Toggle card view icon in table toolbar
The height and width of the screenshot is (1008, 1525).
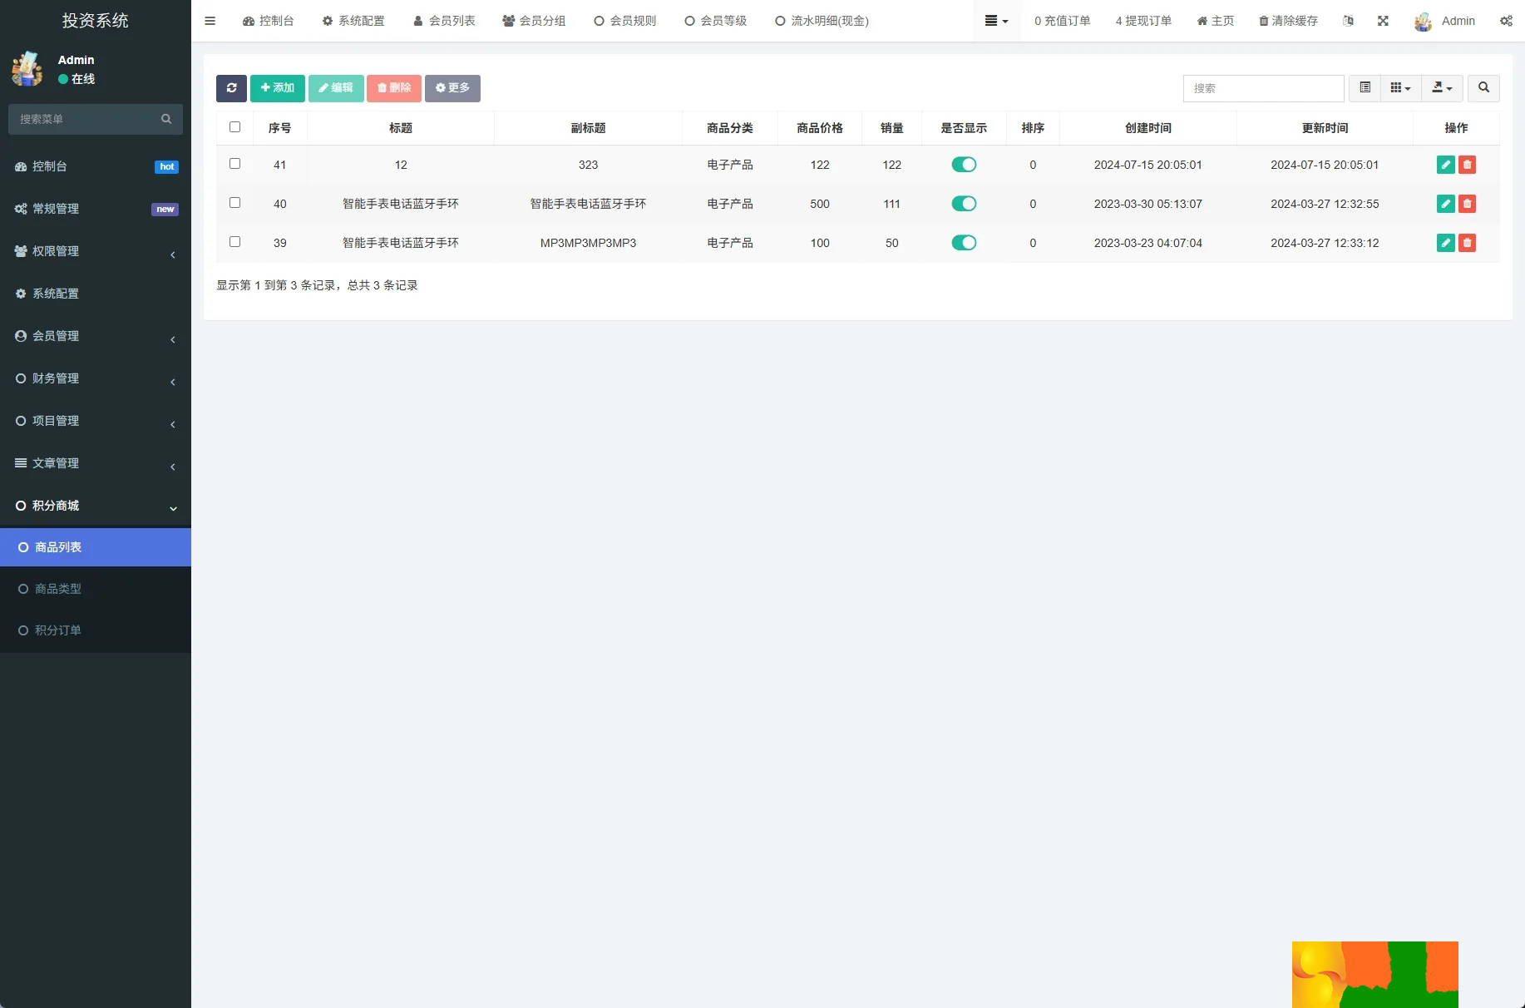[x=1365, y=88]
